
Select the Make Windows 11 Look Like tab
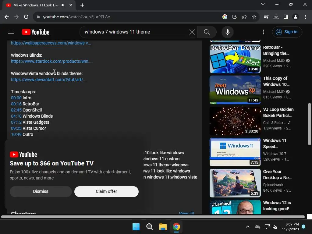(x=35, y=5)
